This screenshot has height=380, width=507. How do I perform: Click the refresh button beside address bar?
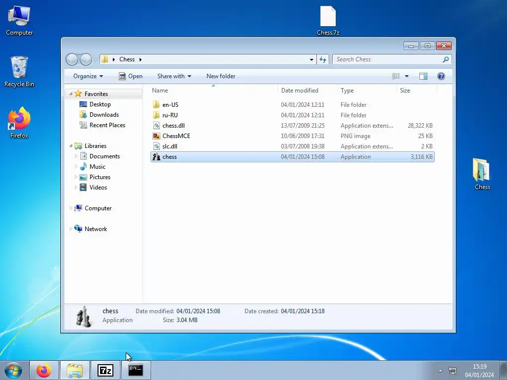pyautogui.click(x=323, y=59)
